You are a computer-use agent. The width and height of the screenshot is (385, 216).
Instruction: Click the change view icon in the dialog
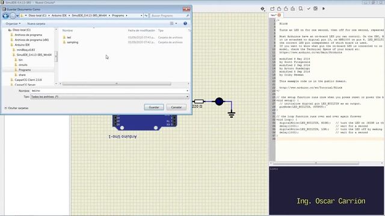(171, 23)
